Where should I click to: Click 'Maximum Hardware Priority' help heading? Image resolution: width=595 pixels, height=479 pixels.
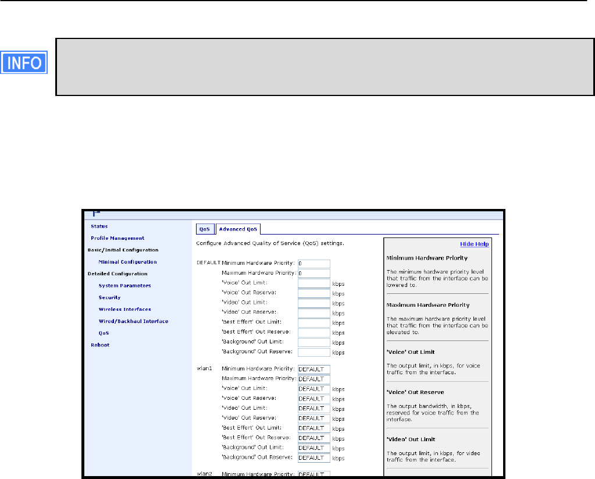click(x=428, y=305)
